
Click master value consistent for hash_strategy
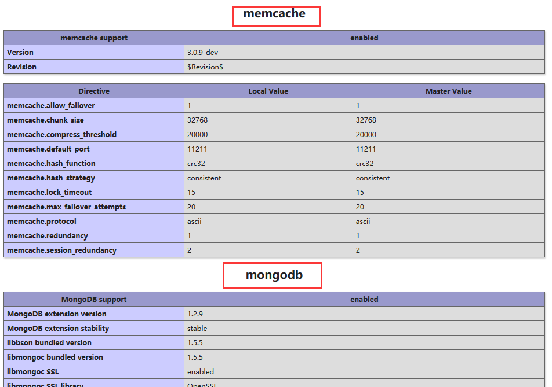click(373, 178)
